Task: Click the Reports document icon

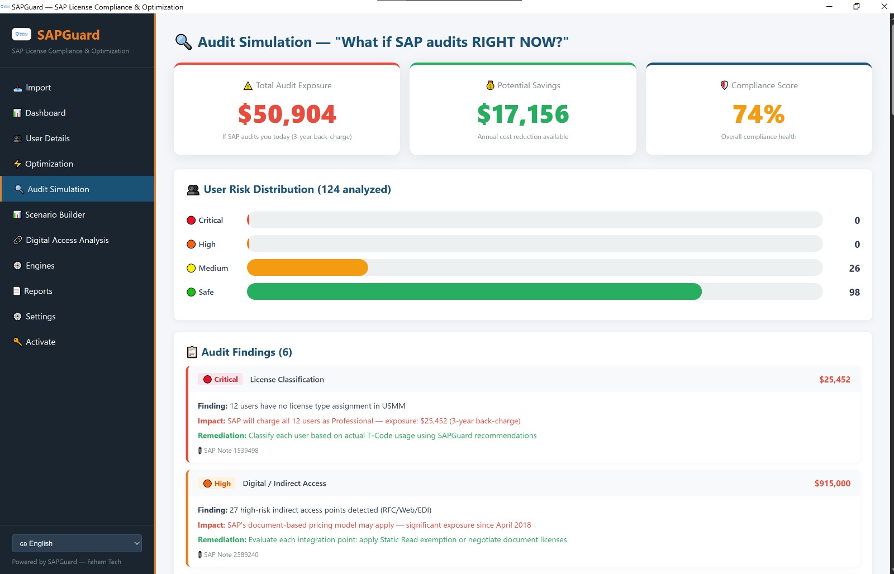Action: coord(17,291)
